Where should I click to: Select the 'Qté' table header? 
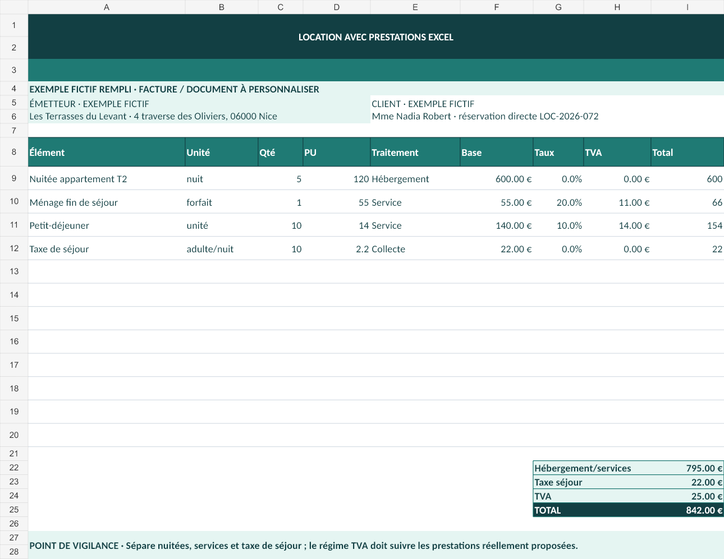click(x=281, y=152)
